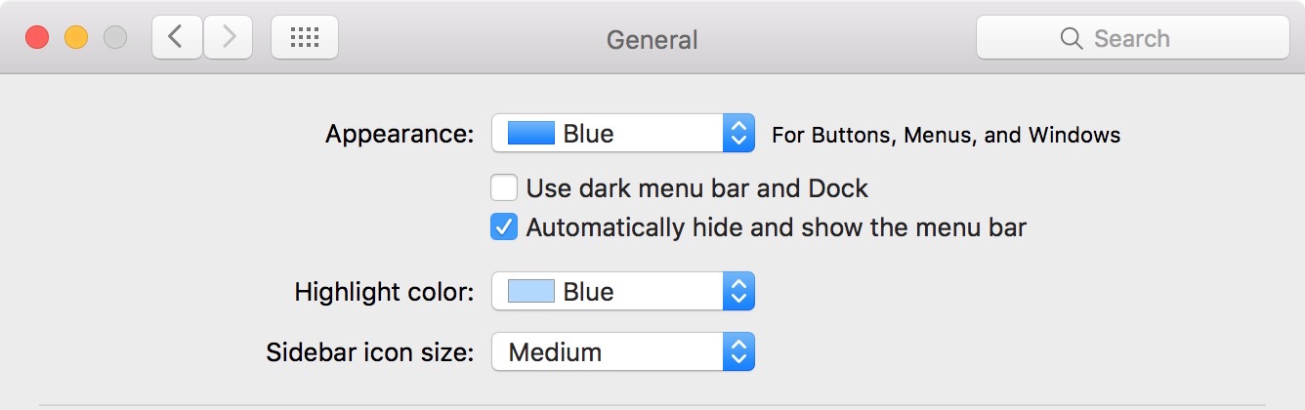Open the Sidebar icon size dropdown
Screen dimensions: 1305x410
[x=622, y=351]
